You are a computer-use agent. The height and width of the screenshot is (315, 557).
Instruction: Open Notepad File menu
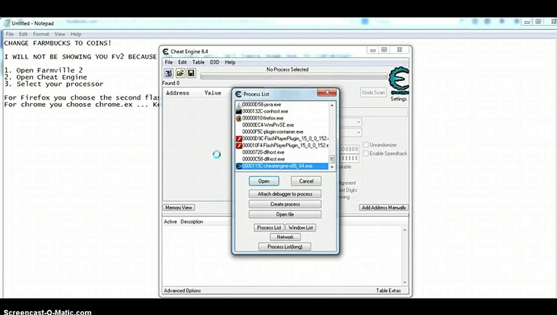(10, 34)
